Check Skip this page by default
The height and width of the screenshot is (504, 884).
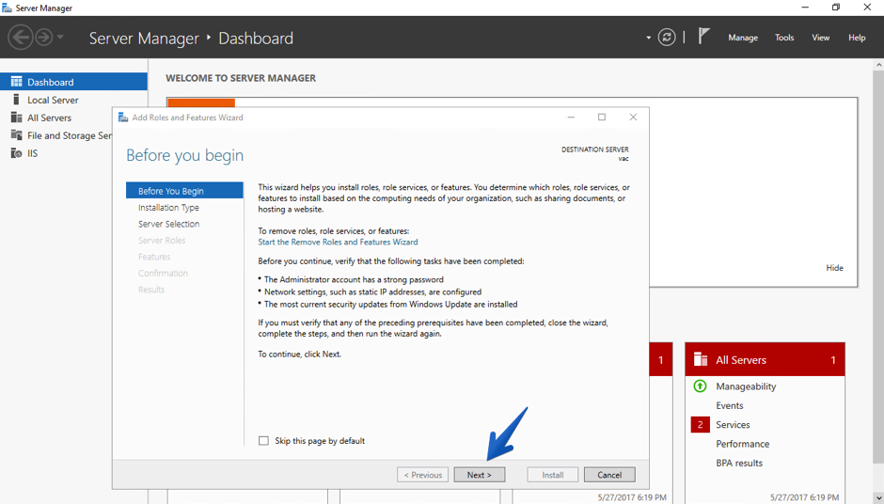point(263,441)
